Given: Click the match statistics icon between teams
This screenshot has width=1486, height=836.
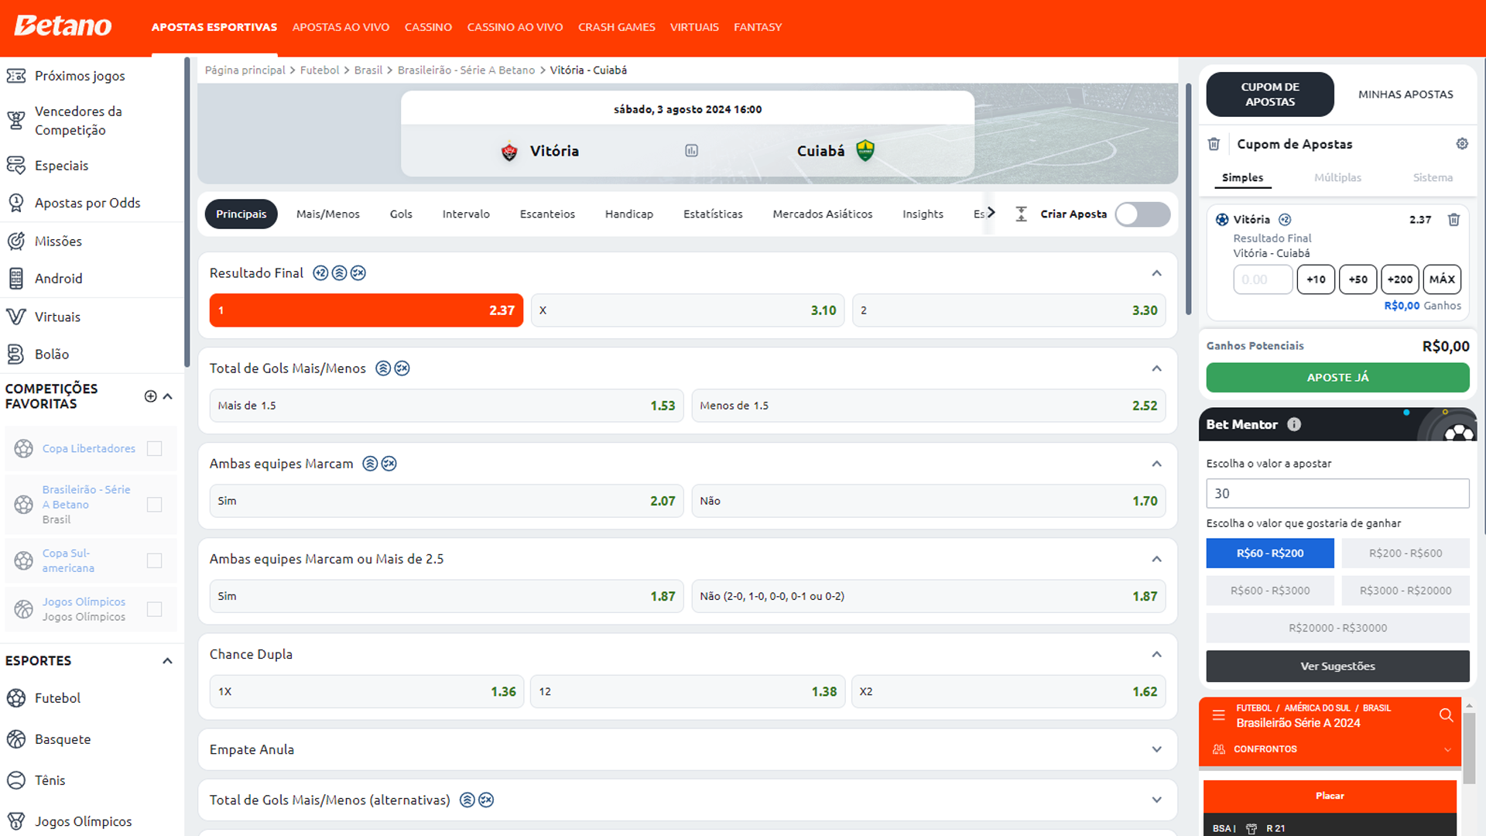Looking at the screenshot, I should (691, 151).
